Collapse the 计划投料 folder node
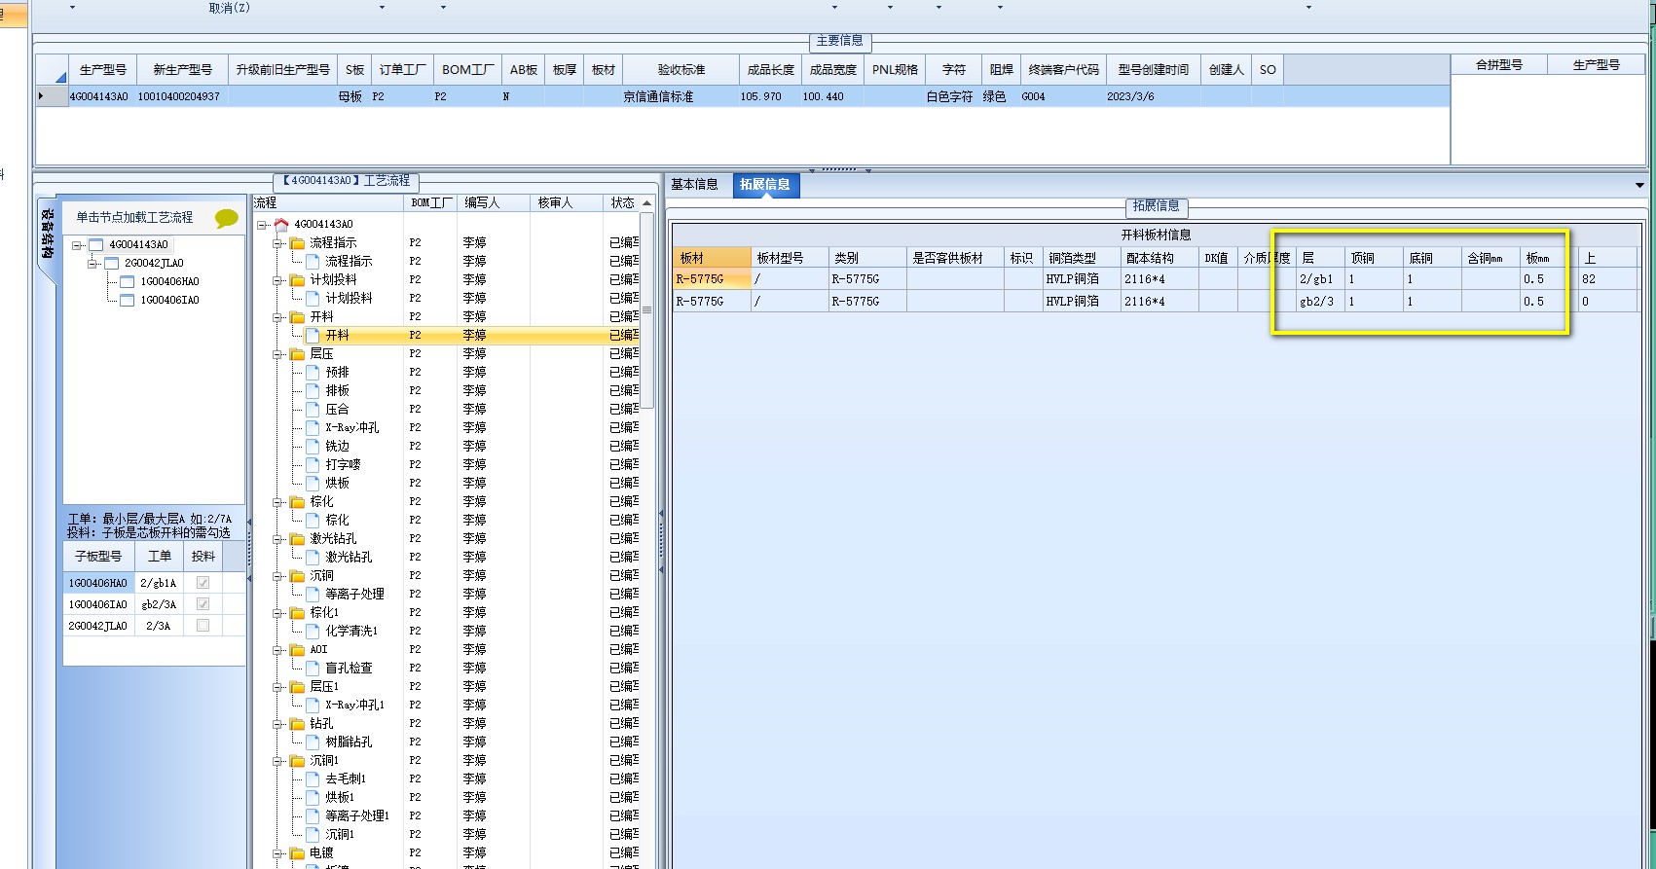This screenshot has width=1656, height=869. coord(278,280)
